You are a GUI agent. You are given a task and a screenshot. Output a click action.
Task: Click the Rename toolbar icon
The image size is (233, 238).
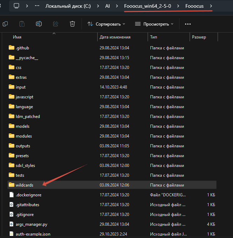click(39, 24)
